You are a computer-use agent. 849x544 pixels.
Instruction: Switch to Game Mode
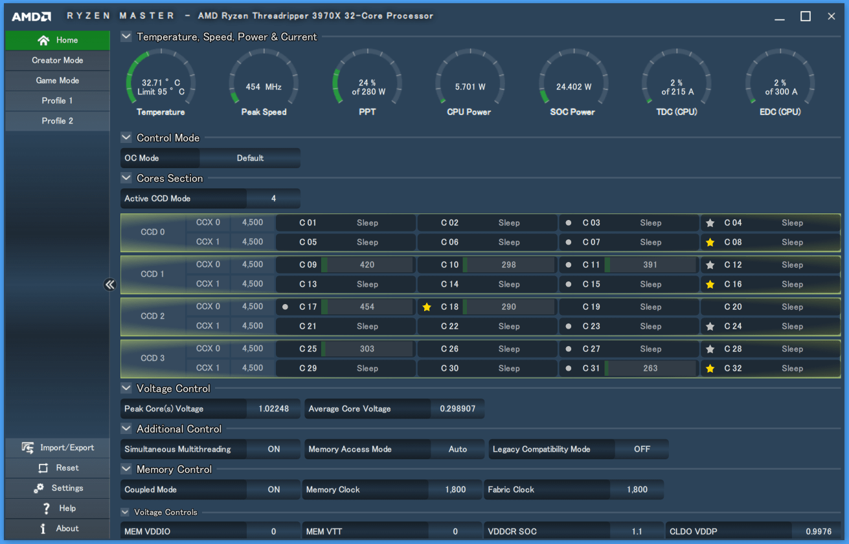point(58,80)
